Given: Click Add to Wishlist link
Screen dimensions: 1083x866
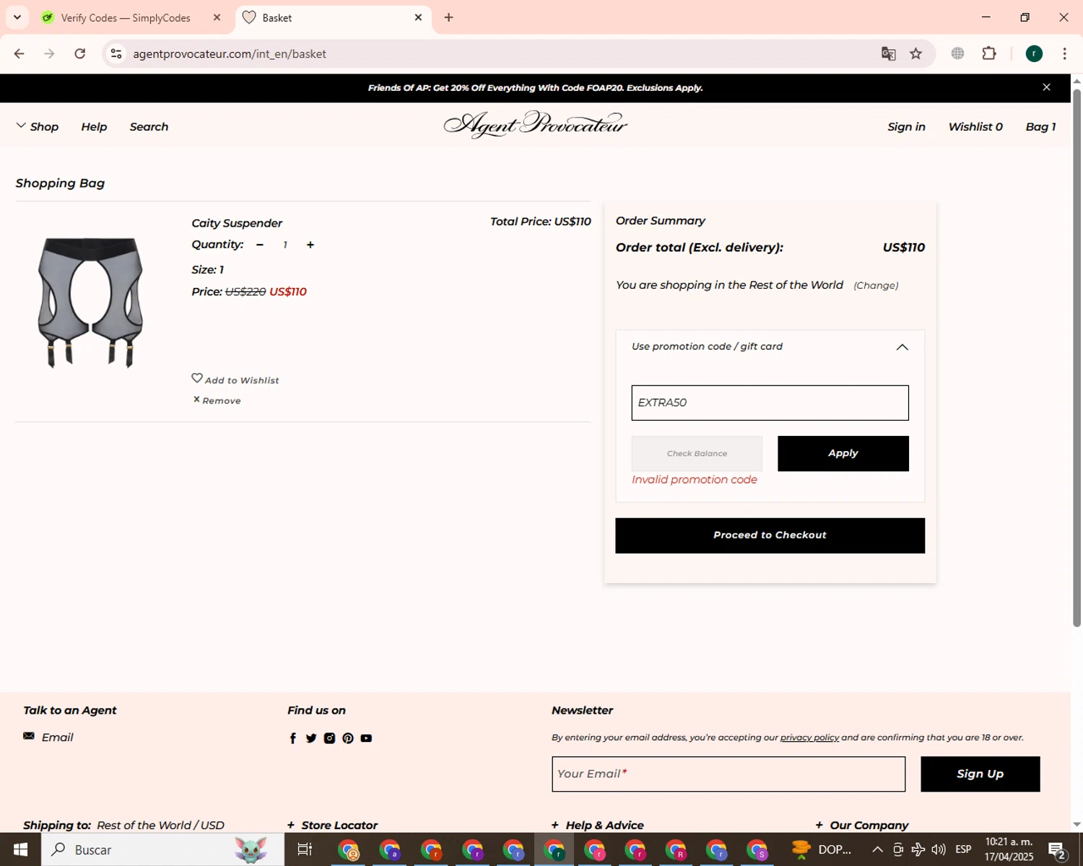Looking at the screenshot, I should click(x=242, y=380).
